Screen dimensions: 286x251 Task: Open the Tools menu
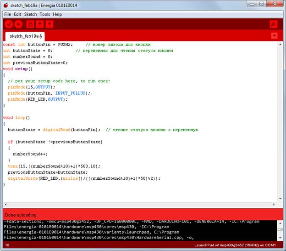(x=45, y=14)
